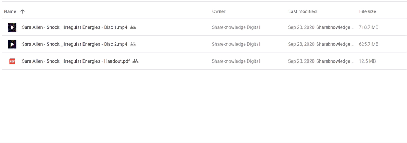Screen dimensions: 407x143
Task: Click the Owner column header
Action: click(x=219, y=11)
